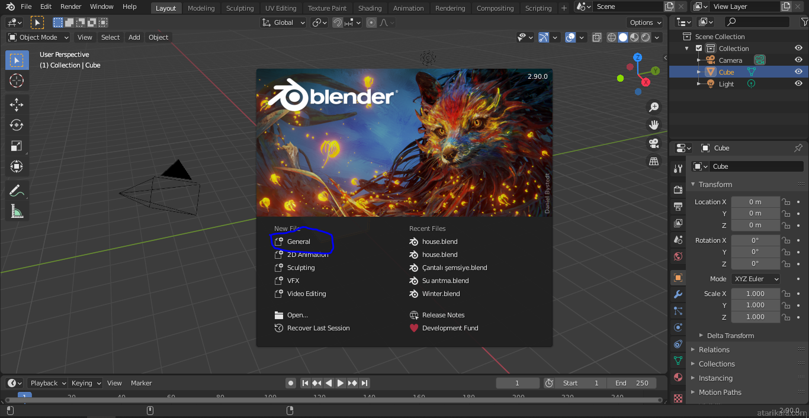Lock Scale X property
The height and width of the screenshot is (418, 809).
786,294
